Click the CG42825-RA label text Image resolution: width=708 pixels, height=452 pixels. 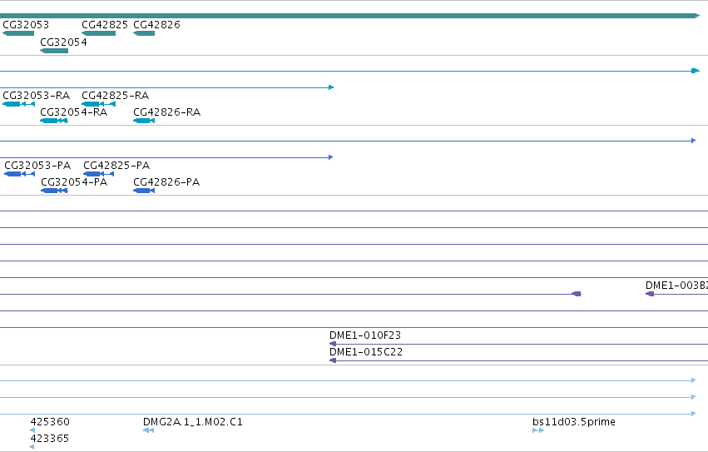(115, 96)
